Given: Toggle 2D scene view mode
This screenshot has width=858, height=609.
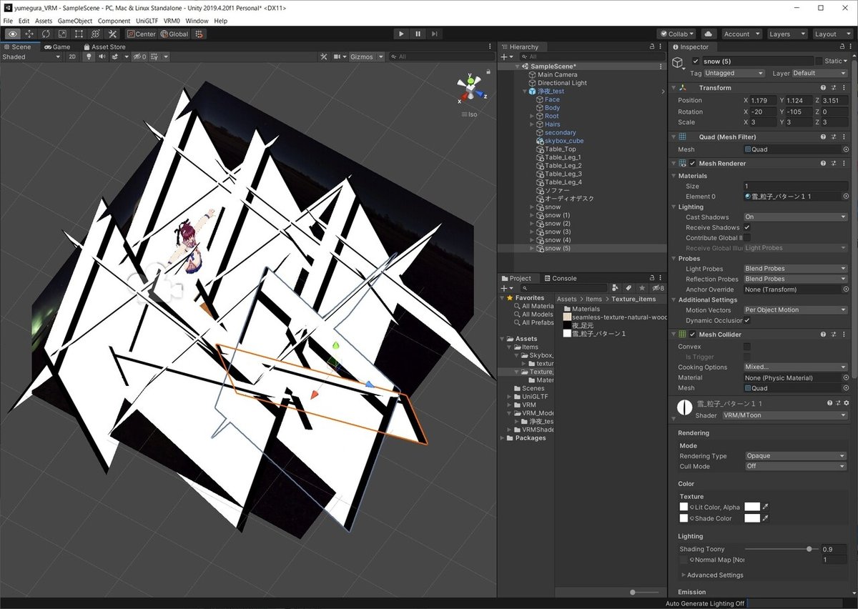Looking at the screenshot, I should [71, 56].
